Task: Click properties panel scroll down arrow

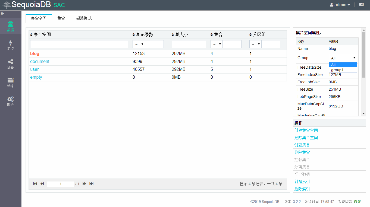Action: click(364, 113)
